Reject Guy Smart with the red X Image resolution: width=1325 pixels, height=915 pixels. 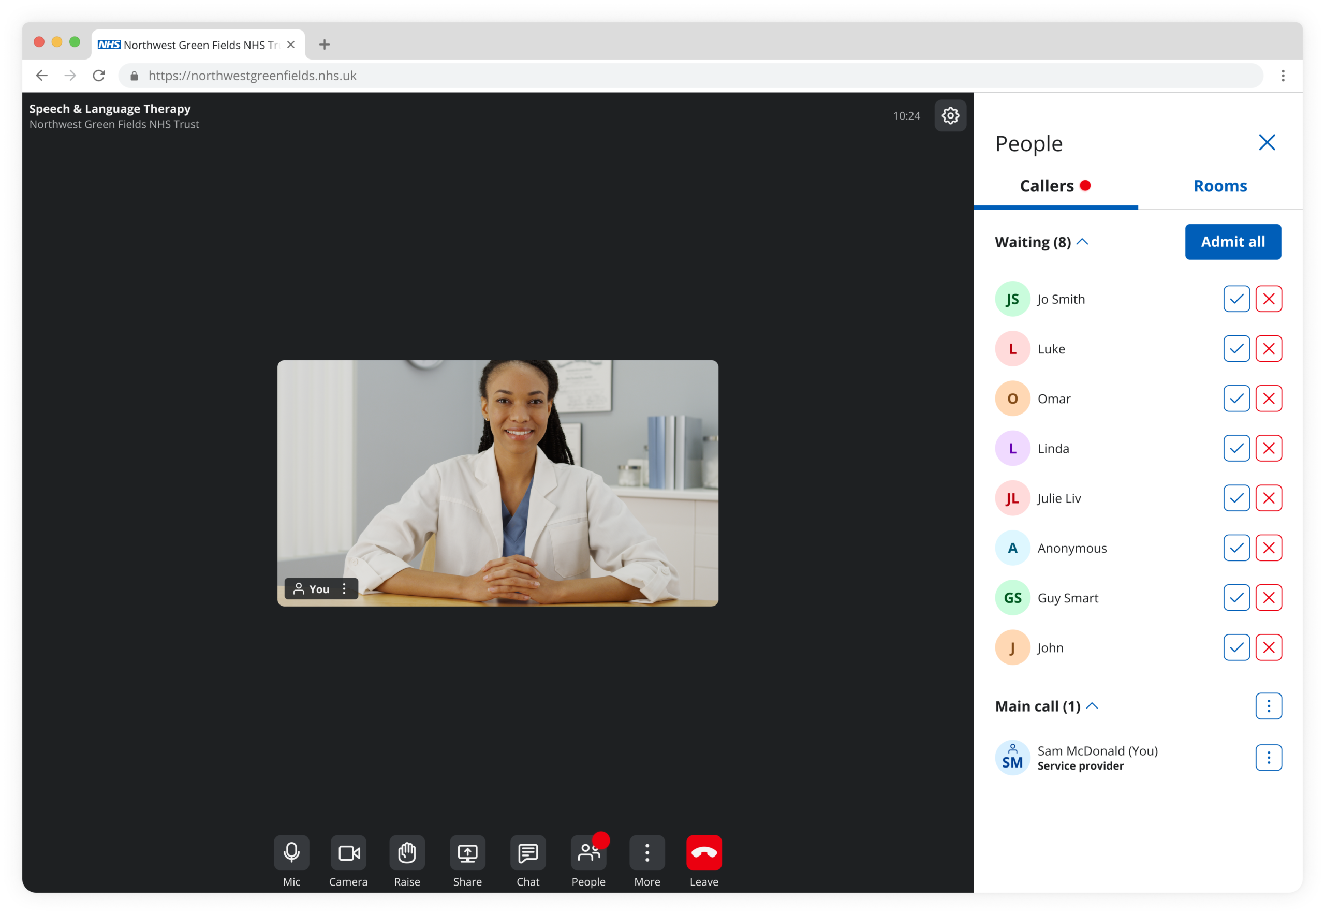1268,598
